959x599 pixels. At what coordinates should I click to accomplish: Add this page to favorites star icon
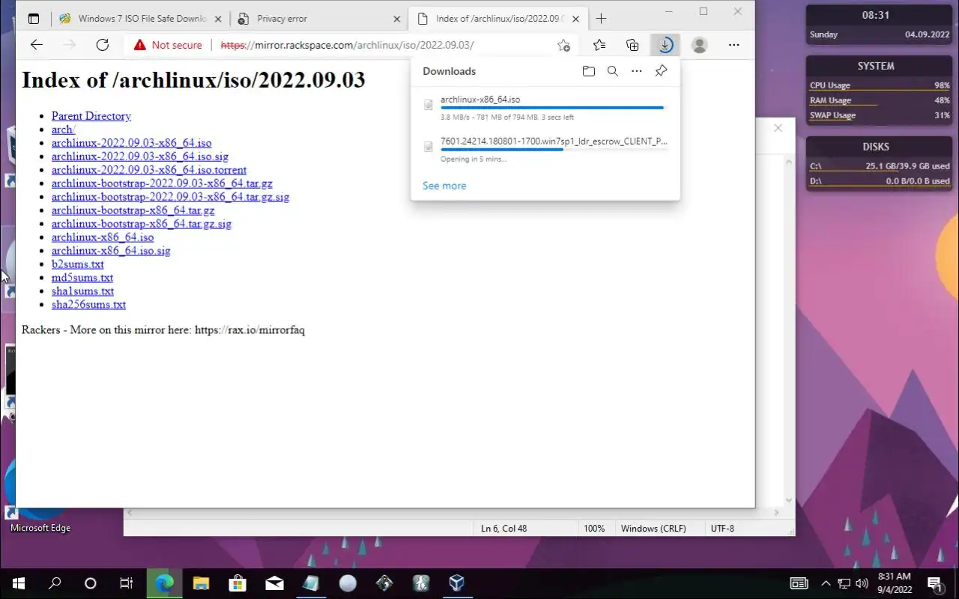click(x=564, y=45)
